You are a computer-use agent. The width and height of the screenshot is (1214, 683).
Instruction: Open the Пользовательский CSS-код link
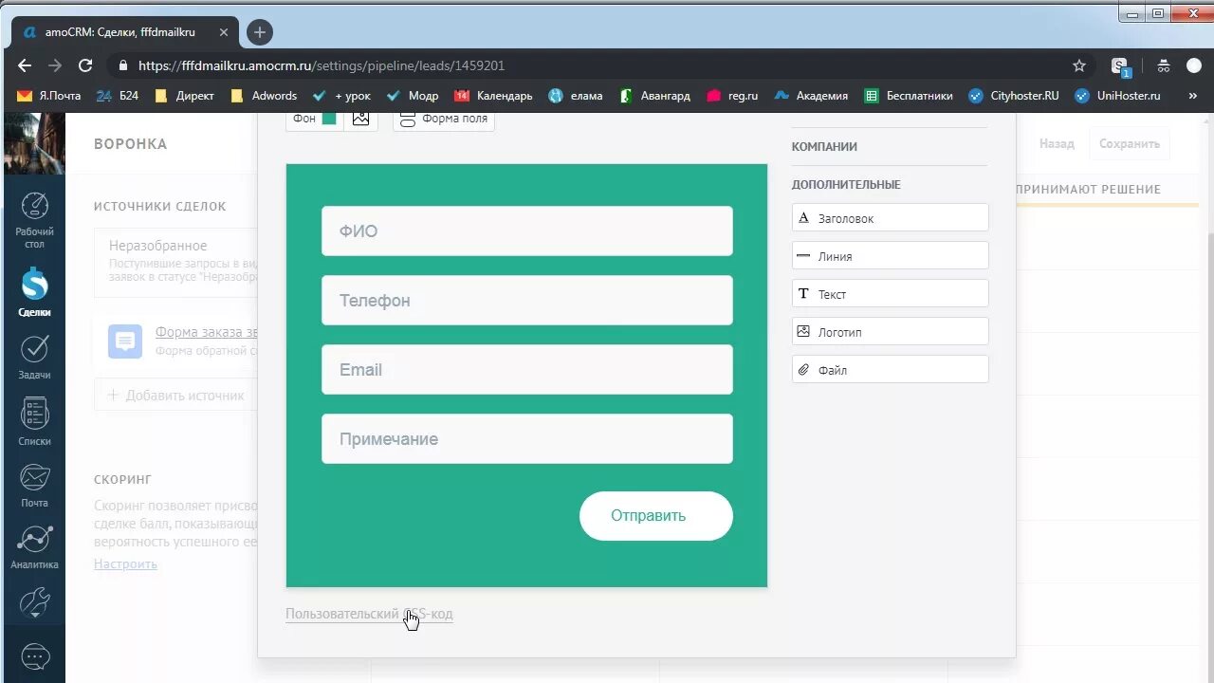click(x=369, y=614)
